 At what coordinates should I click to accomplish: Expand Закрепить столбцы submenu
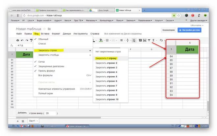tap(63, 55)
